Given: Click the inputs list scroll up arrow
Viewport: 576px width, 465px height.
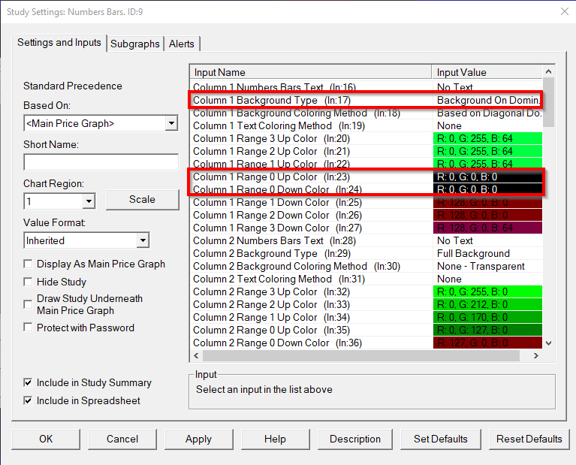Looking at the screenshot, I should click(548, 71).
